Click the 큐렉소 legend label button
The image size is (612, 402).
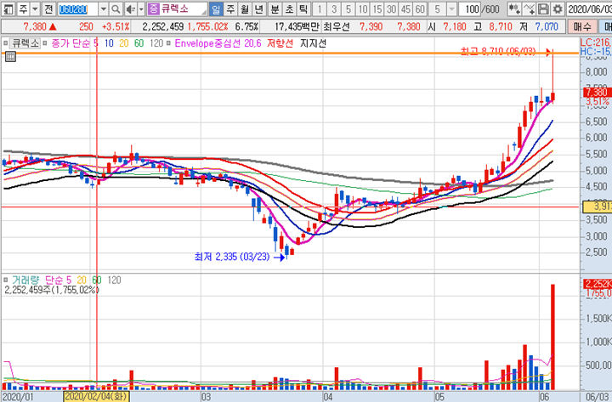tap(25, 43)
